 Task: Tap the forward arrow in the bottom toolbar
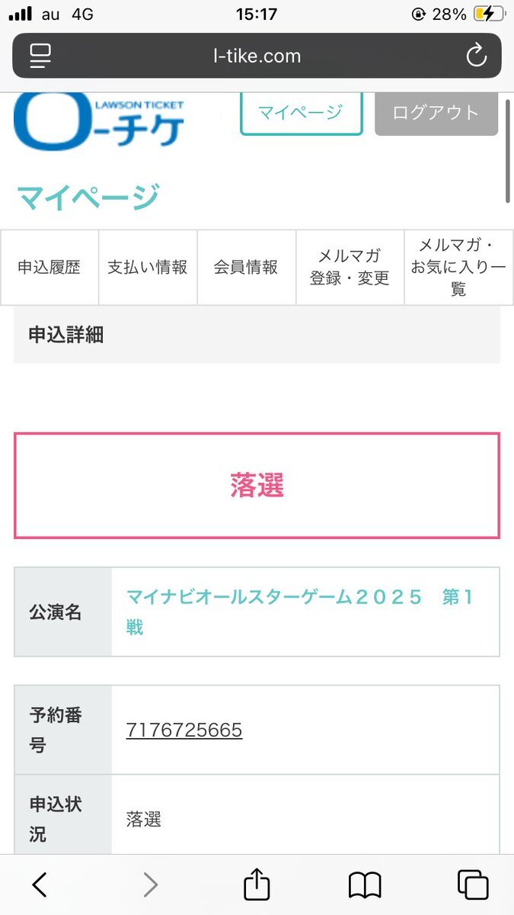coord(151,884)
